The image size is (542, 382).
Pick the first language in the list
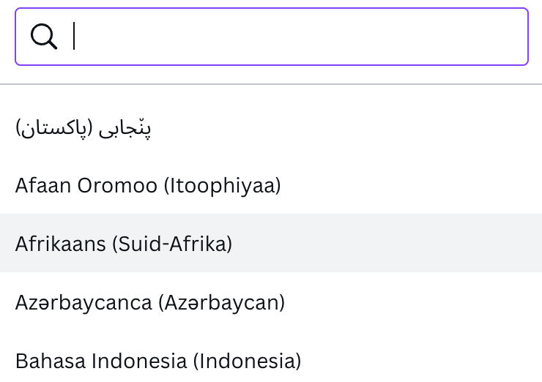point(271,127)
